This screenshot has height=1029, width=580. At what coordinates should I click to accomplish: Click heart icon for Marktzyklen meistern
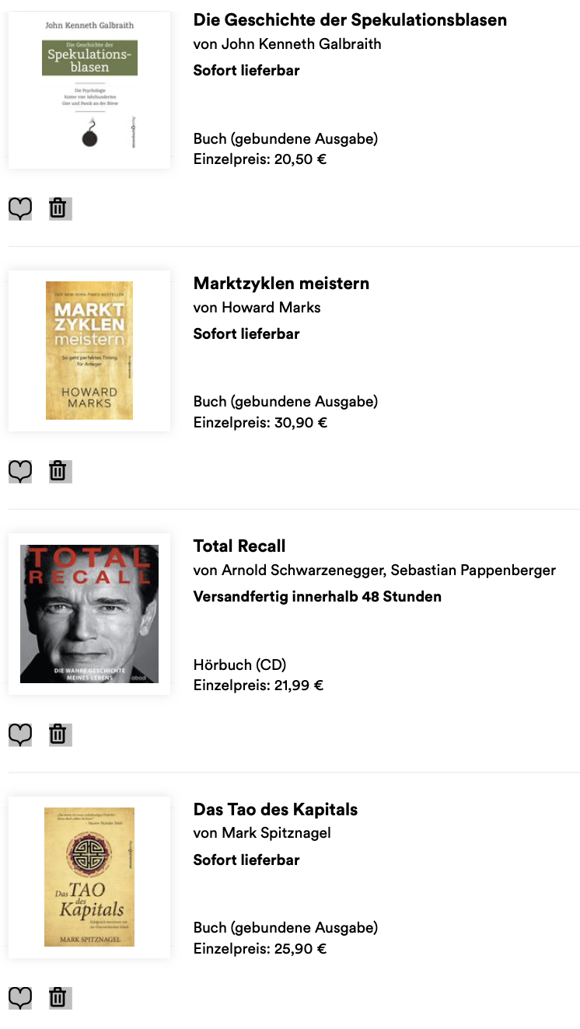20,471
